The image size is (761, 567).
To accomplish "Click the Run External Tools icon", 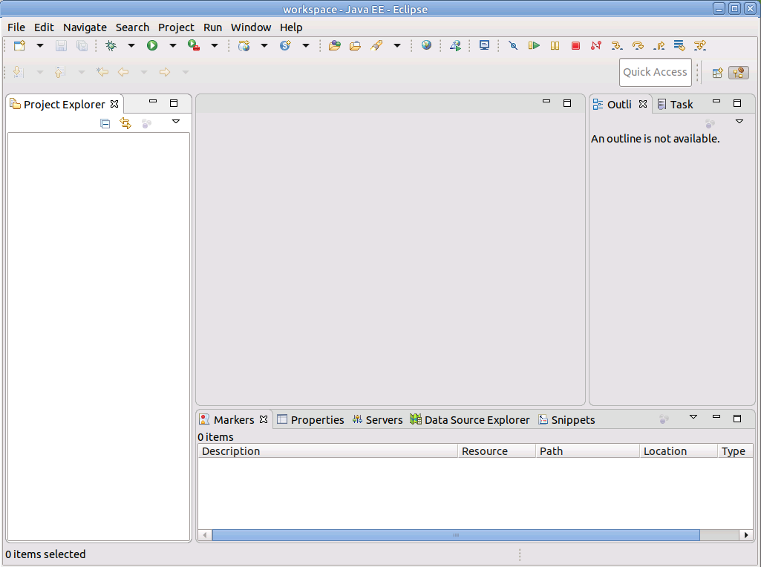I will click(x=194, y=45).
